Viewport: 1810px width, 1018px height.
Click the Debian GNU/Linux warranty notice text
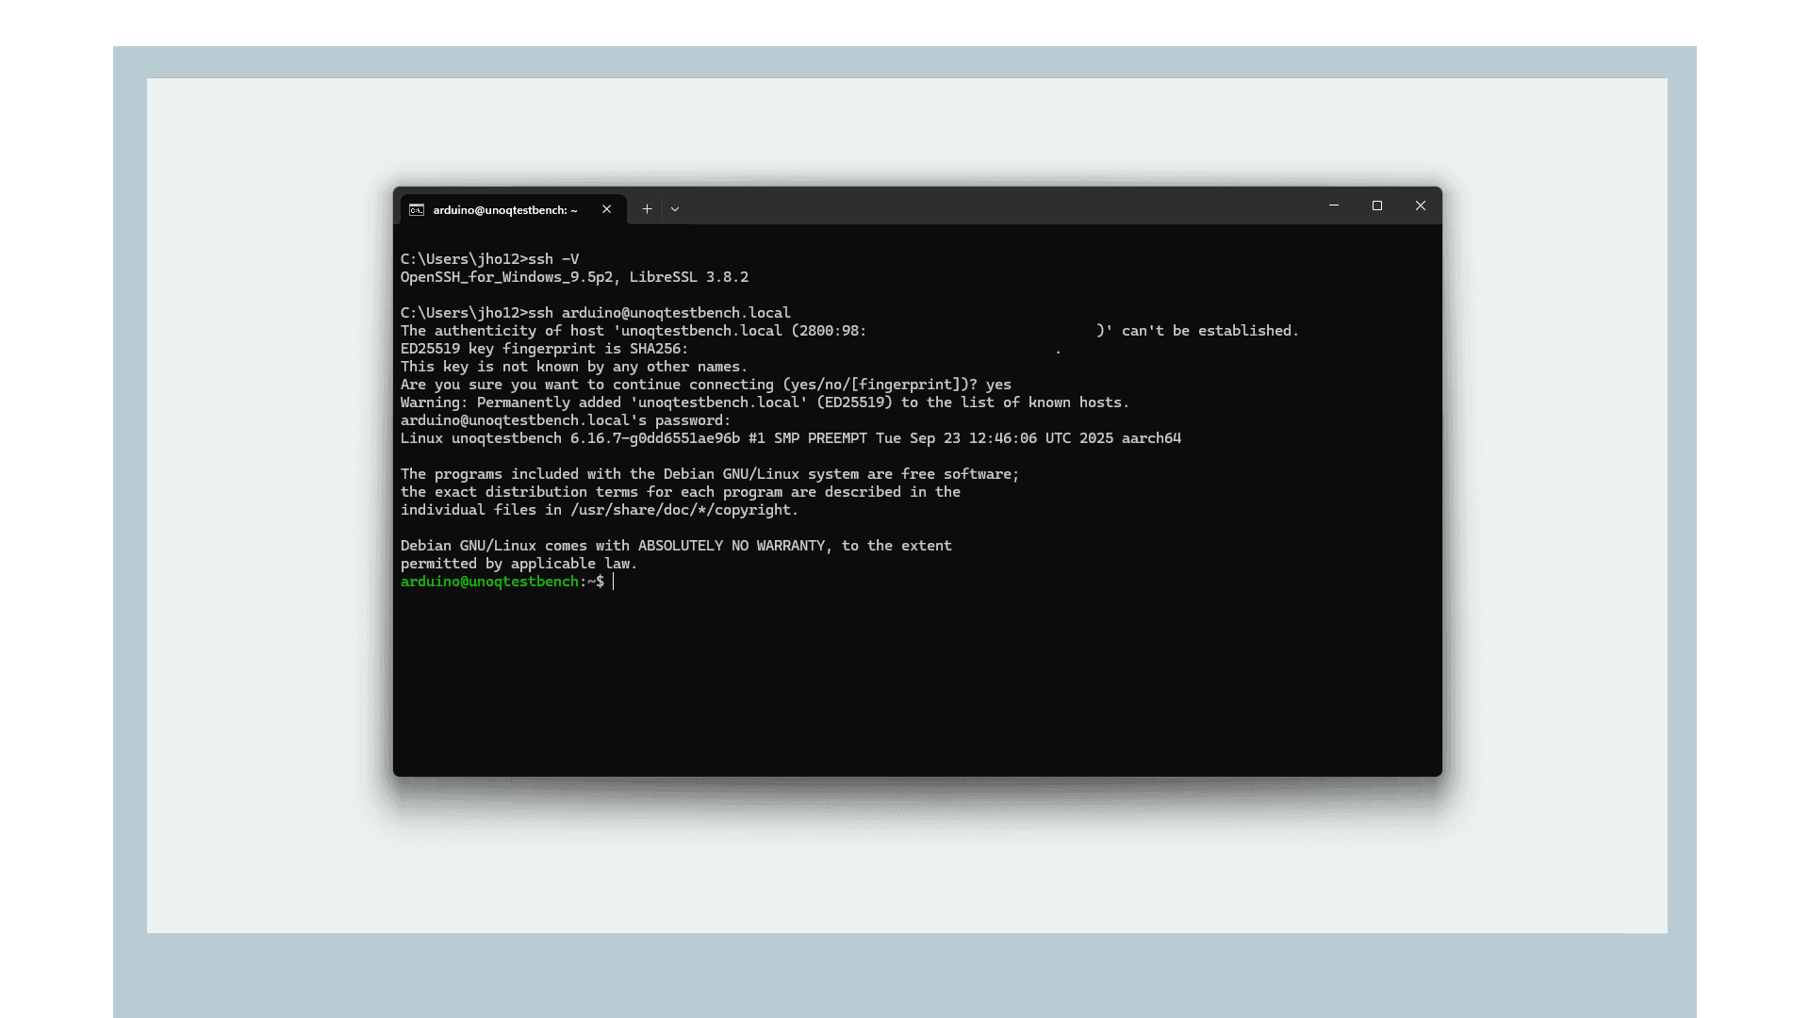click(x=675, y=545)
